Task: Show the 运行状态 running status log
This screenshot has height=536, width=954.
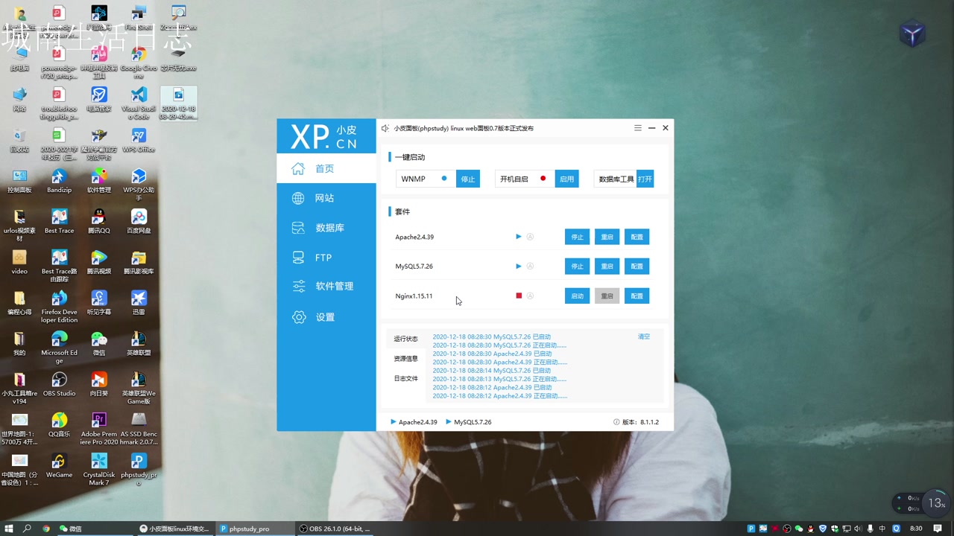Action: [406, 339]
